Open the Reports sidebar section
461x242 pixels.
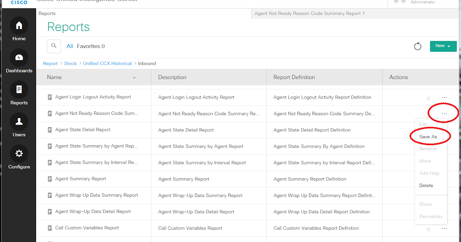[19, 93]
